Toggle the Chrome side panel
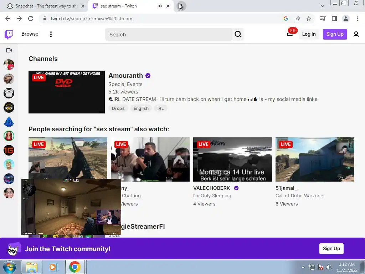 tap(334, 19)
